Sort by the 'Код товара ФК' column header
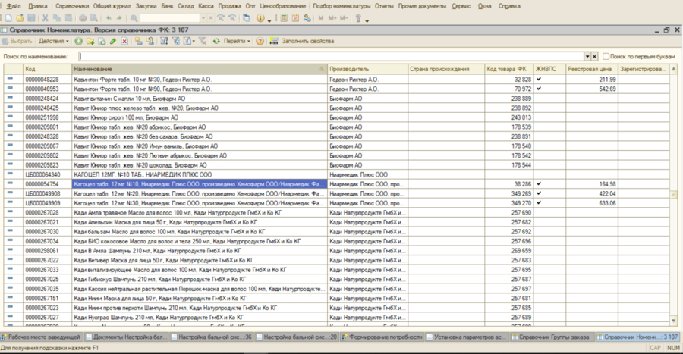The width and height of the screenshot is (683, 354). point(508,69)
